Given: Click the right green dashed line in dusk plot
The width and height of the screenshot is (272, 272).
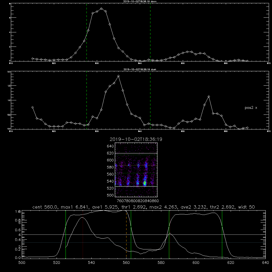Looking at the screenshot, I should 150,100.
